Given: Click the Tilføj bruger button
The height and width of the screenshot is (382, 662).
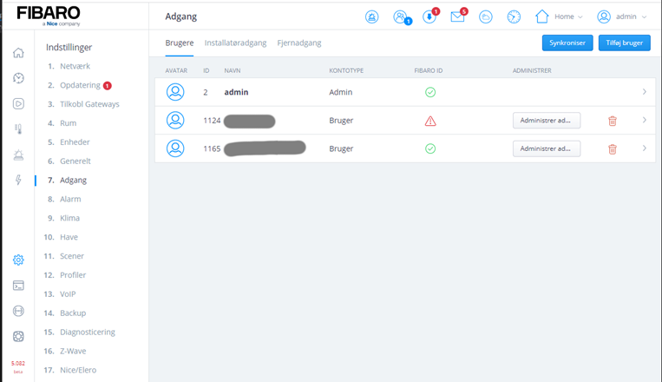Looking at the screenshot, I should (x=624, y=43).
